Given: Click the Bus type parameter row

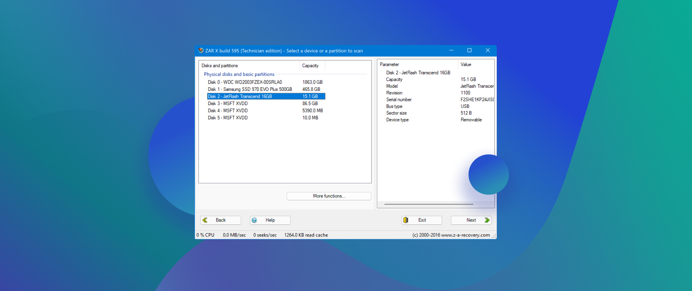Looking at the screenshot, I should tap(440, 106).
